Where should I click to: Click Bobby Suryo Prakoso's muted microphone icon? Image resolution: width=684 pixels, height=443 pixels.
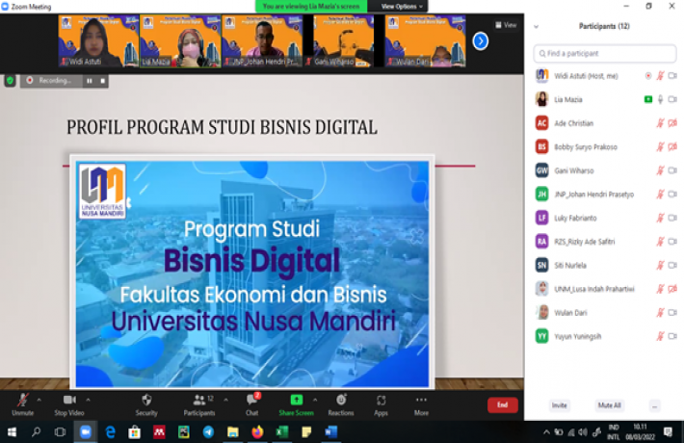[661, 147]
